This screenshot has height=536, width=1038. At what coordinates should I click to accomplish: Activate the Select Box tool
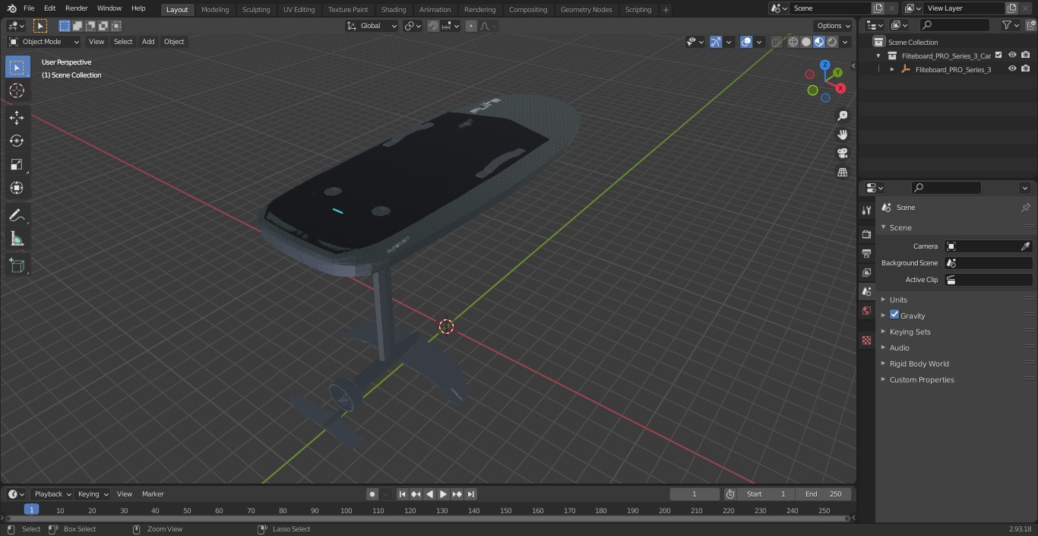pyautogui.click(x=17, y=67)
